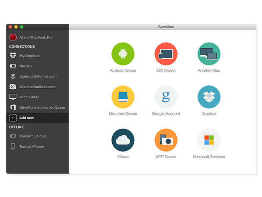
Task: Click the Add new label
Action: 26,118
